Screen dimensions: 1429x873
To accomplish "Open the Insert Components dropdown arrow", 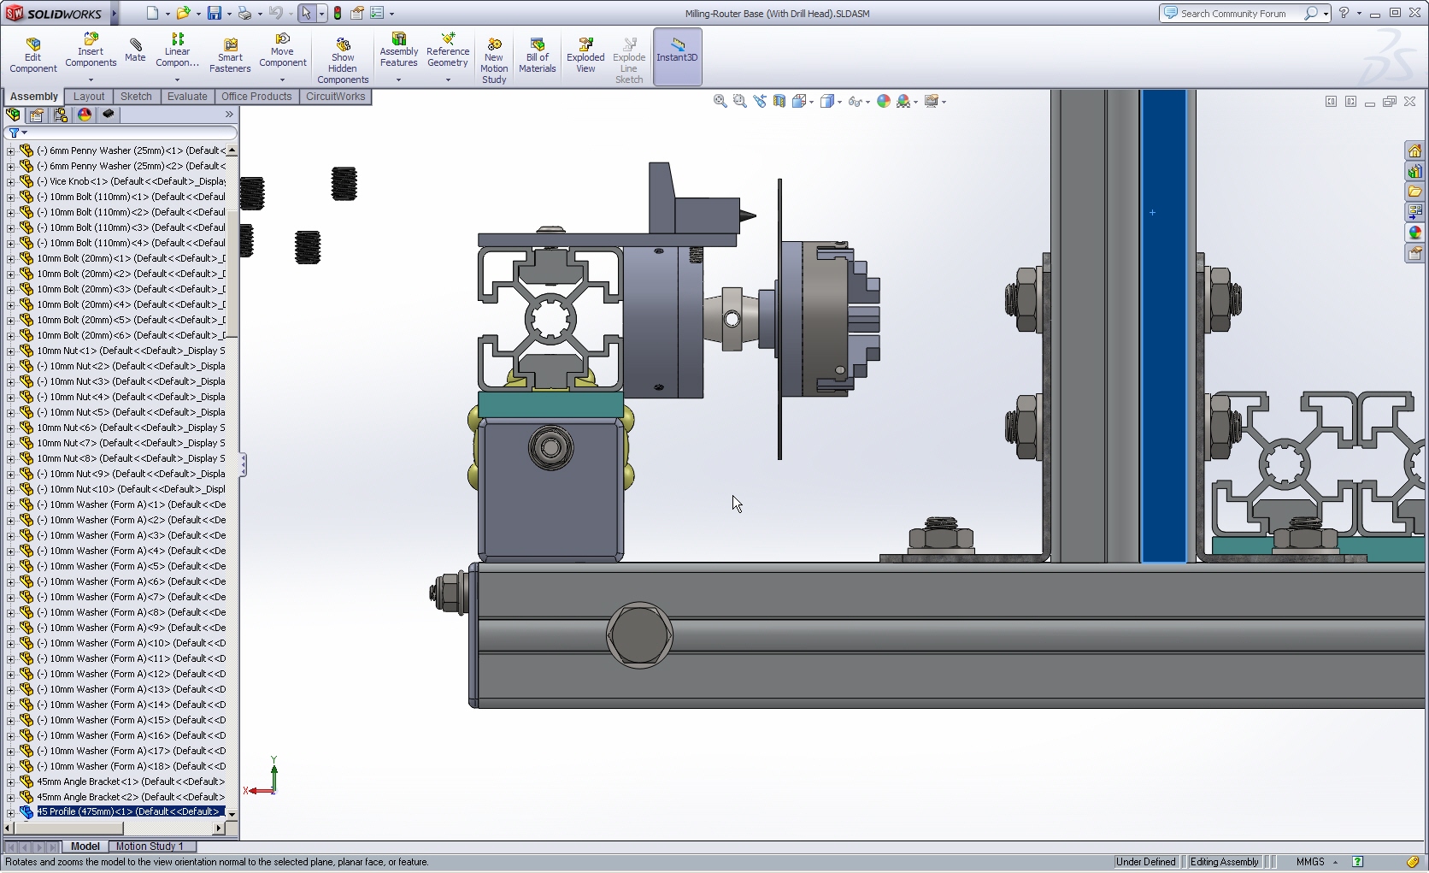I will tap(91, 80).
